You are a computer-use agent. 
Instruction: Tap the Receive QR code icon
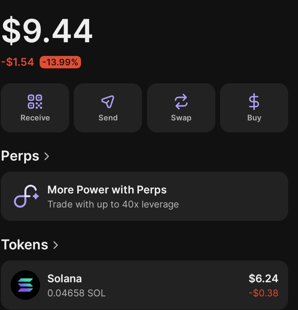35,101
